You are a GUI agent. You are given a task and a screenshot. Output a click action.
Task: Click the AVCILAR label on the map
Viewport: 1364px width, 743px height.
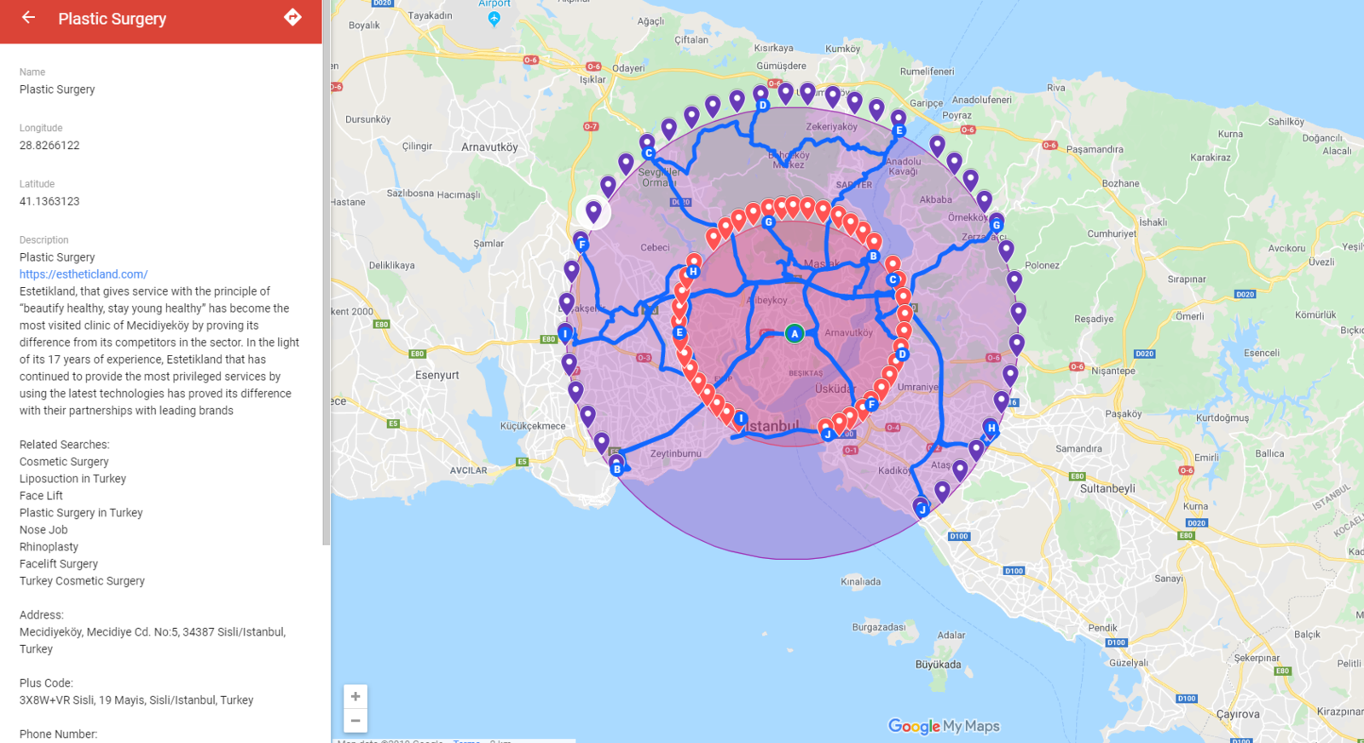point(468,470)
